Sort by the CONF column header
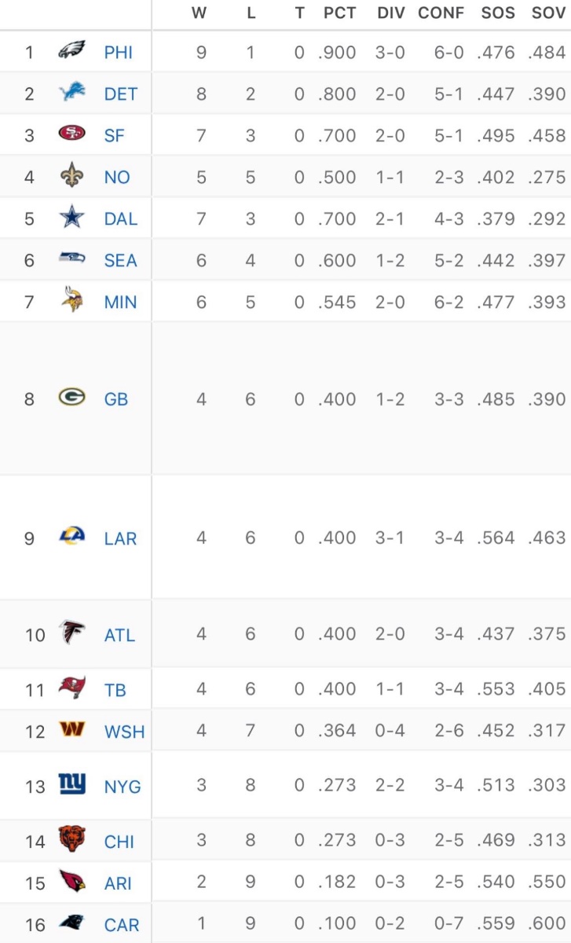The image size is (571, 943). (x=441, y=13)
